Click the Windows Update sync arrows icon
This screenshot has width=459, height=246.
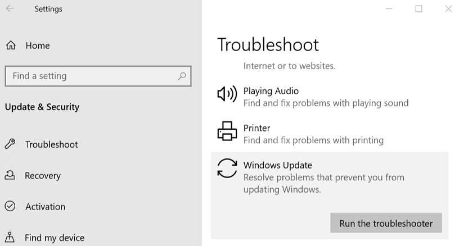tap(227, 168)
